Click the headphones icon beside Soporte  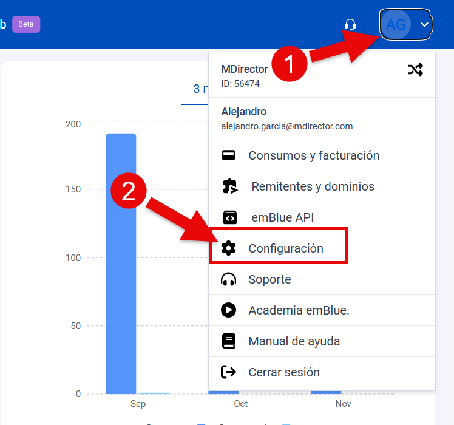[x=229, y=279]
